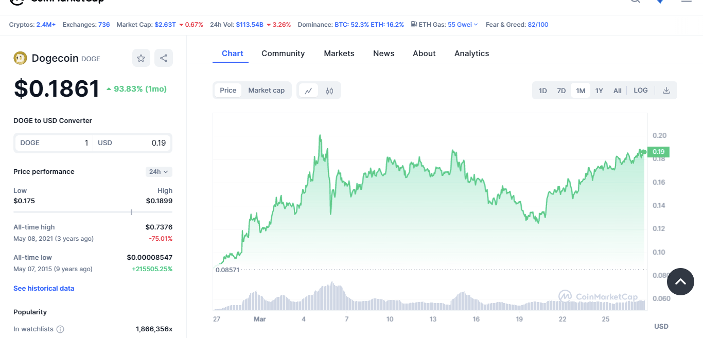Select the Price chart toggle
The height and width of the screenshot is (338, 703).
tap(228, 91)
